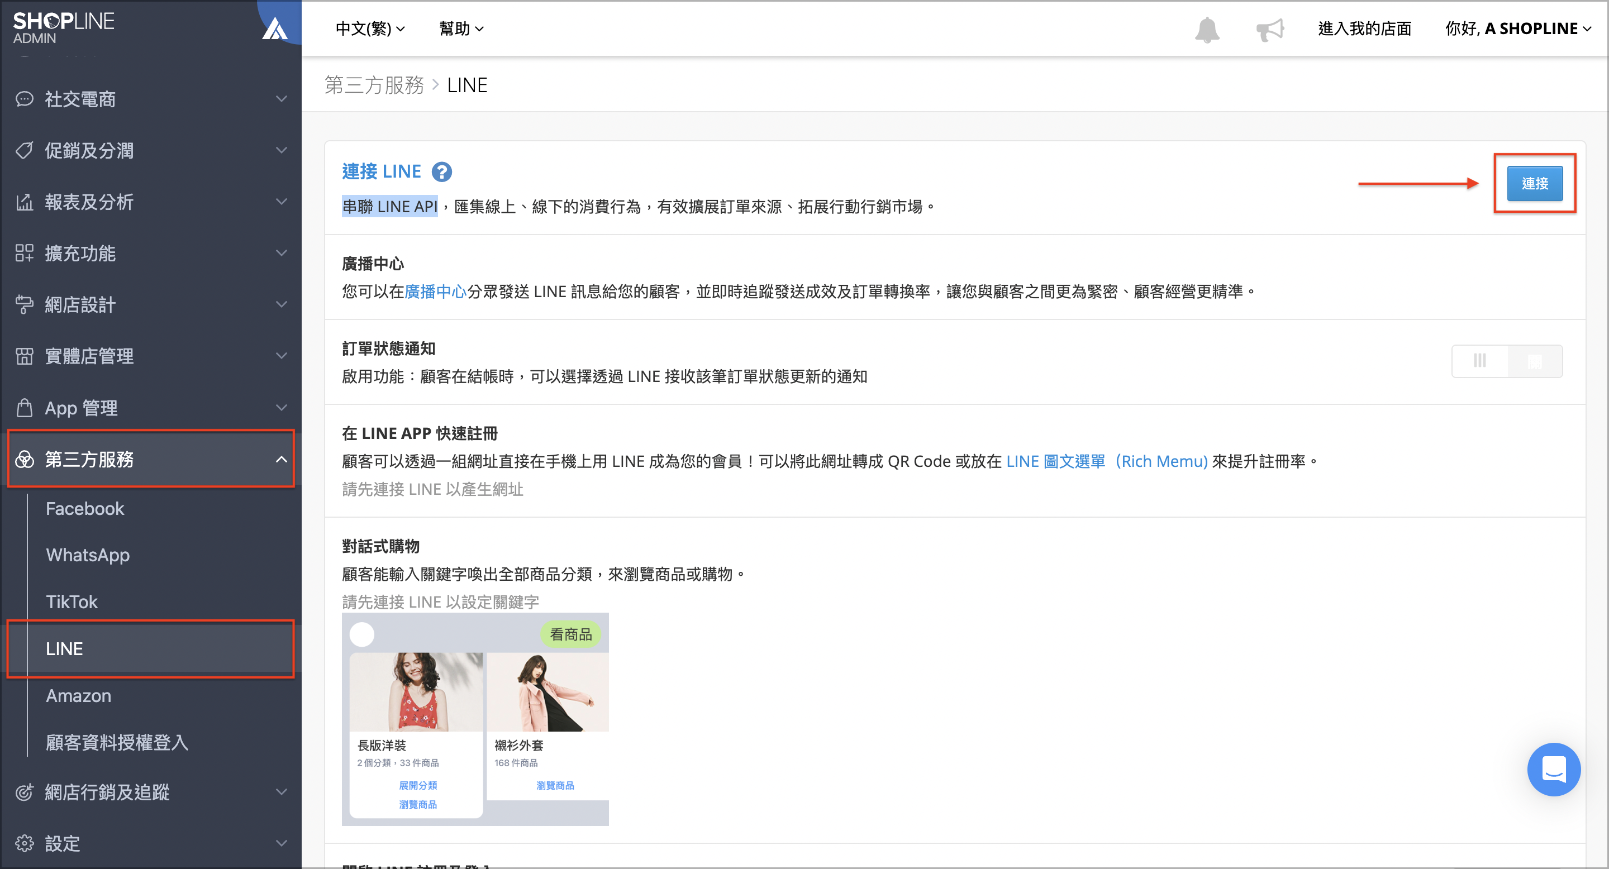Click the 報表及分析 chart icon
Screen dimensions: 1609x869
(x=25, y=202)
